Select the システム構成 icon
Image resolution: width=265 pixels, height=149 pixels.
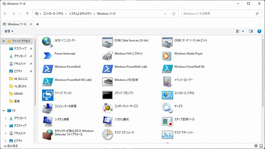coord(107,122)
